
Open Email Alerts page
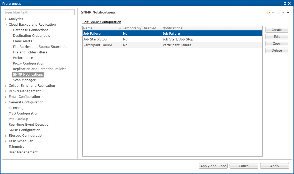(x=22, y=41)
